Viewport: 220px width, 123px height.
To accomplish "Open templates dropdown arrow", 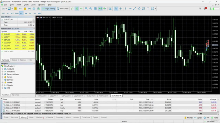I will (12, 9).
